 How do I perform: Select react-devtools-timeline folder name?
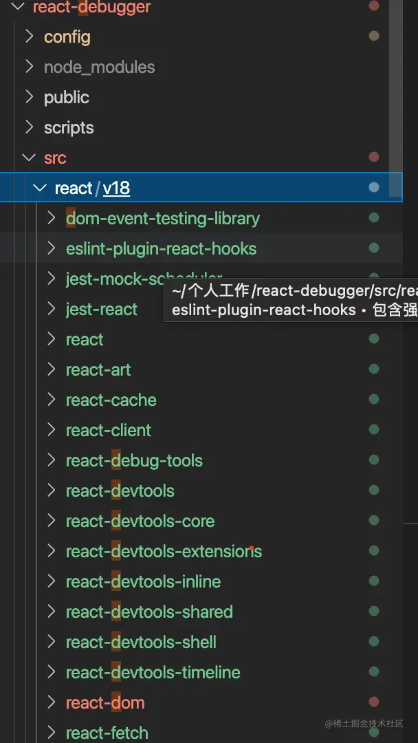tap(153, 673)
